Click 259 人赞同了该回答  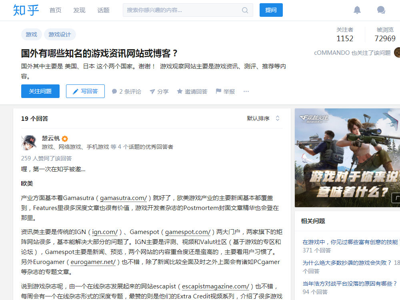[46, 158]
